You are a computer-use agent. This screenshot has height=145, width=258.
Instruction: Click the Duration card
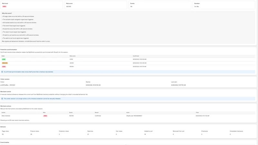click(x=224, y=5)
